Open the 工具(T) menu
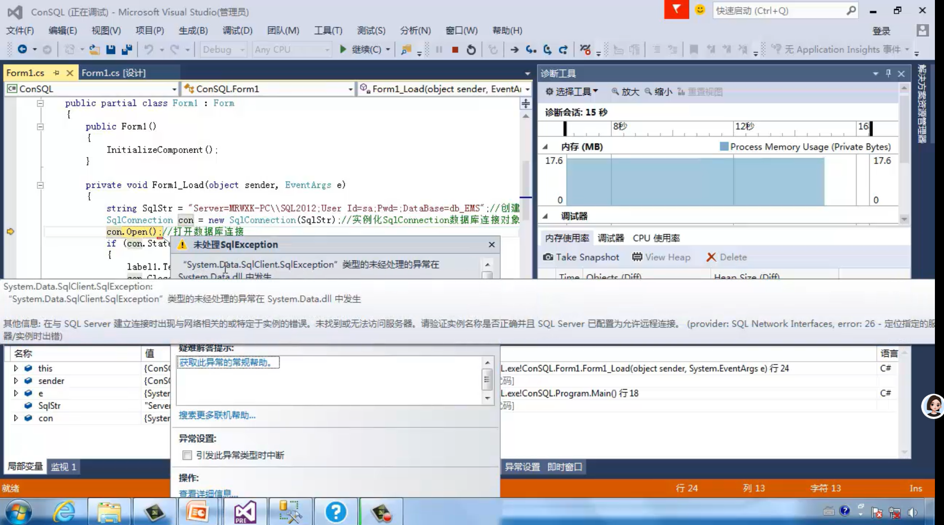The height and width of the screenshot is (525, 944). 328,30
